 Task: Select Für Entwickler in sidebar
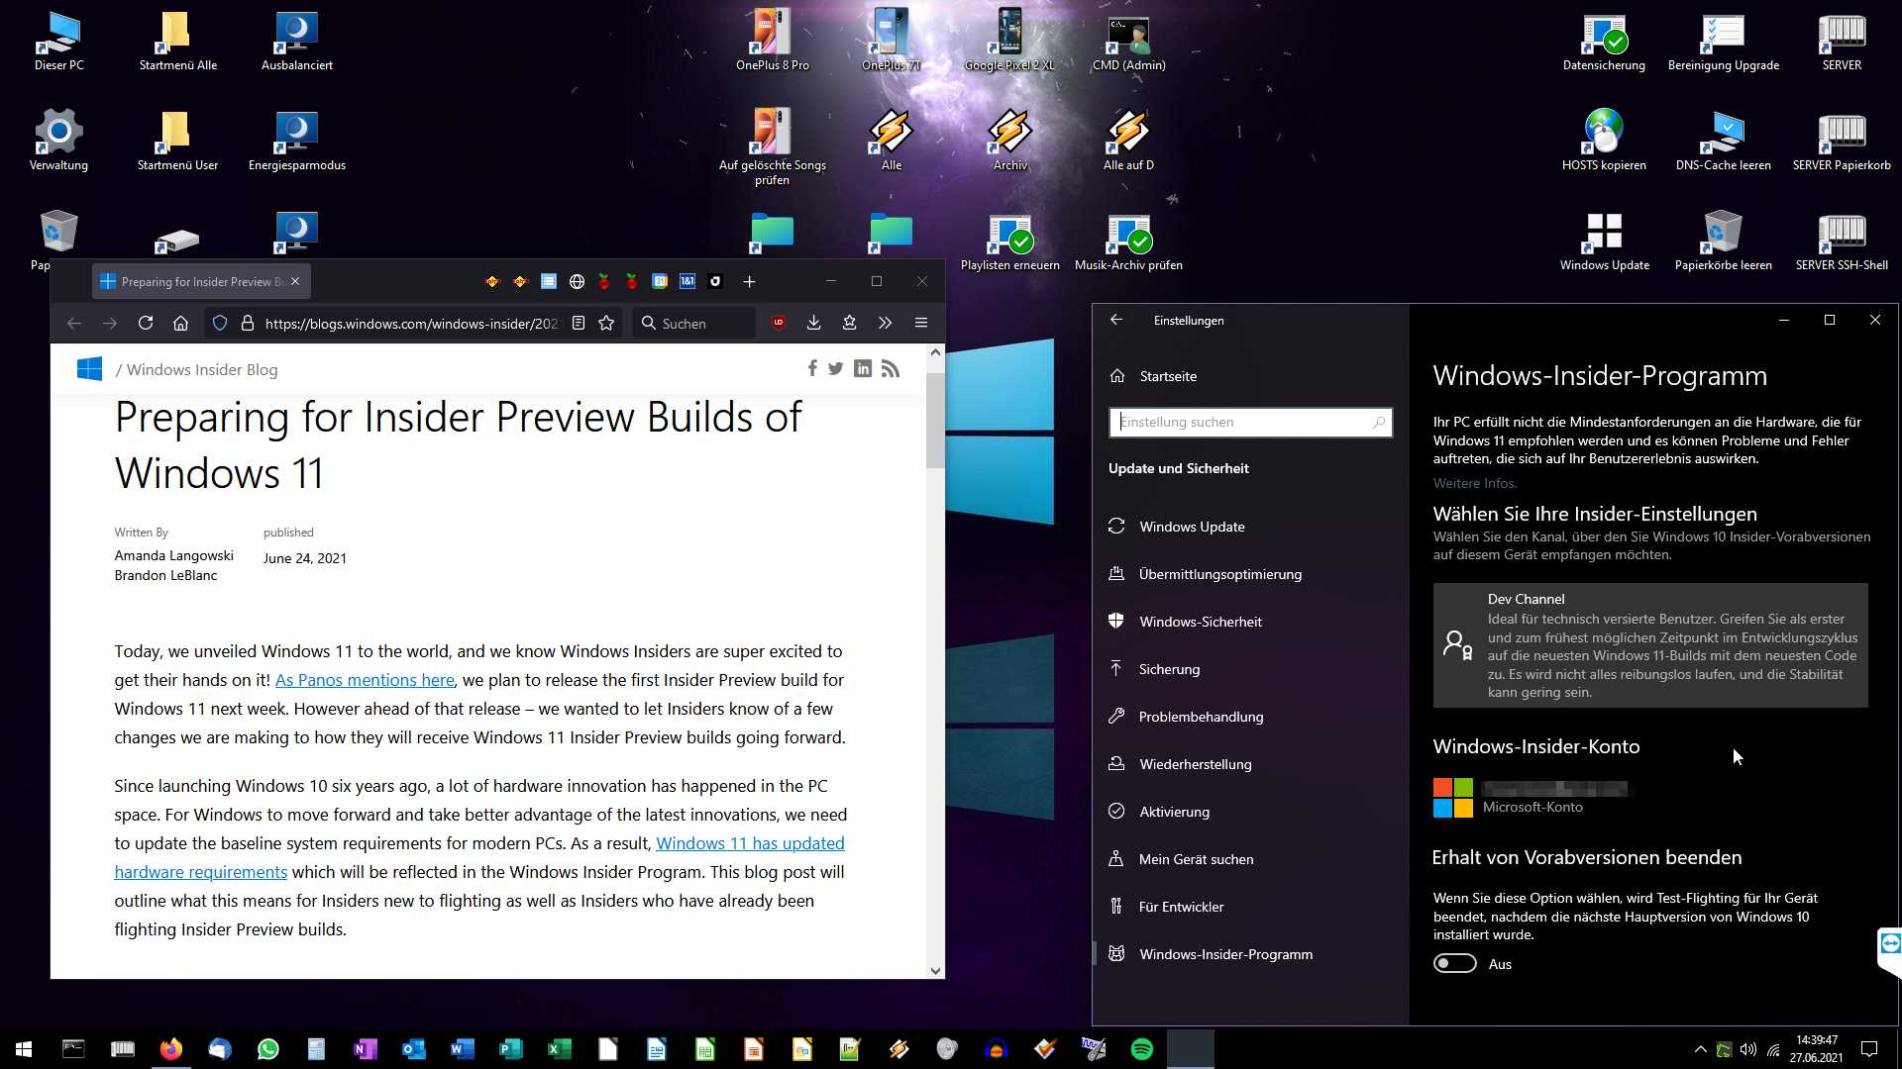pyautogui.click(x=1250, y=907)
